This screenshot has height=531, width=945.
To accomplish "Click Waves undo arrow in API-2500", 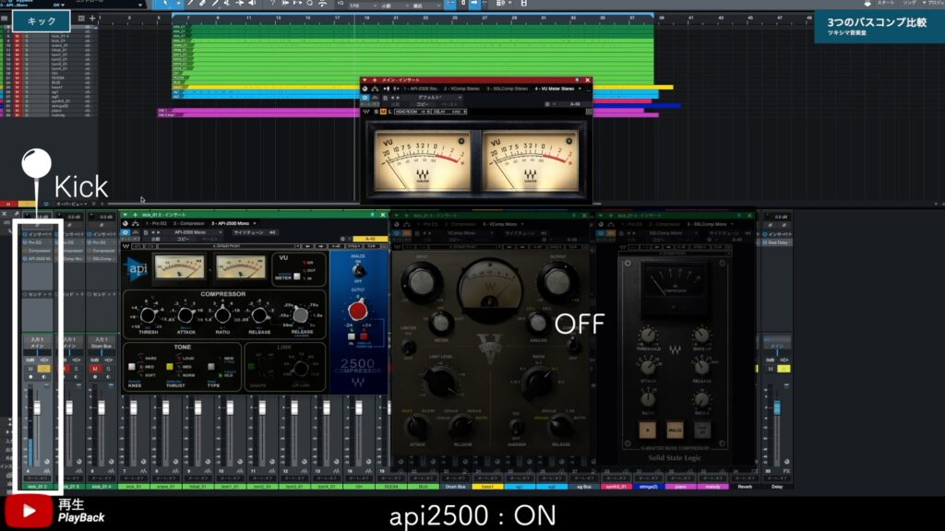I will (x=138, y=246).
